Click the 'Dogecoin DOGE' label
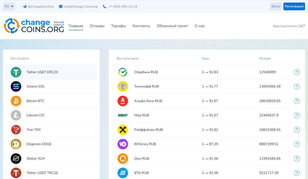 click(x=39, y=144)
